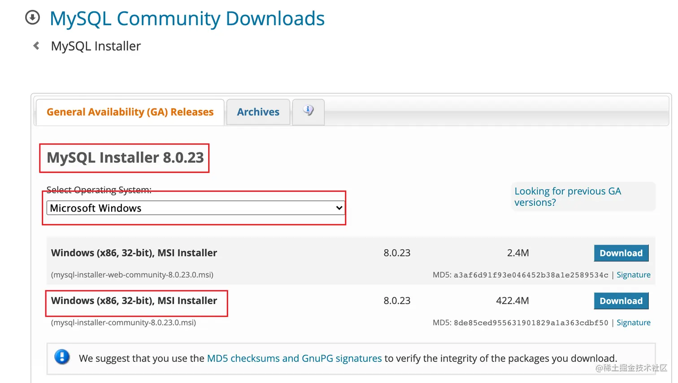
Task: Open Signature link for web-community installer
Action: 633,275
